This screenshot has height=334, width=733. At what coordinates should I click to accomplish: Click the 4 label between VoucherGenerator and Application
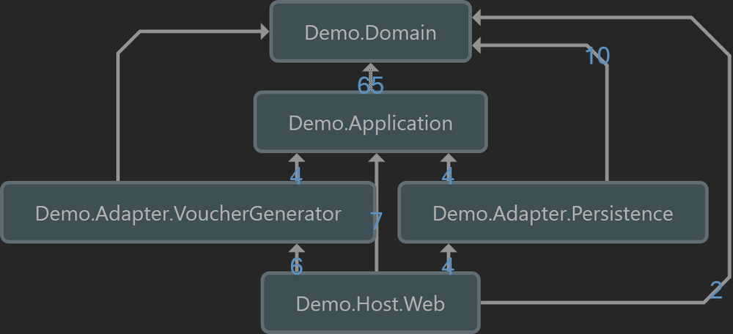click(x=296, y=177)
